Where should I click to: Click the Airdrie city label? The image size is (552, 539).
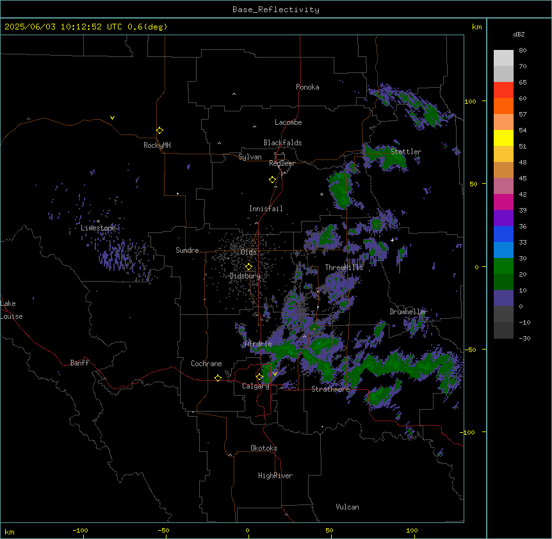[x=259, y=344]
